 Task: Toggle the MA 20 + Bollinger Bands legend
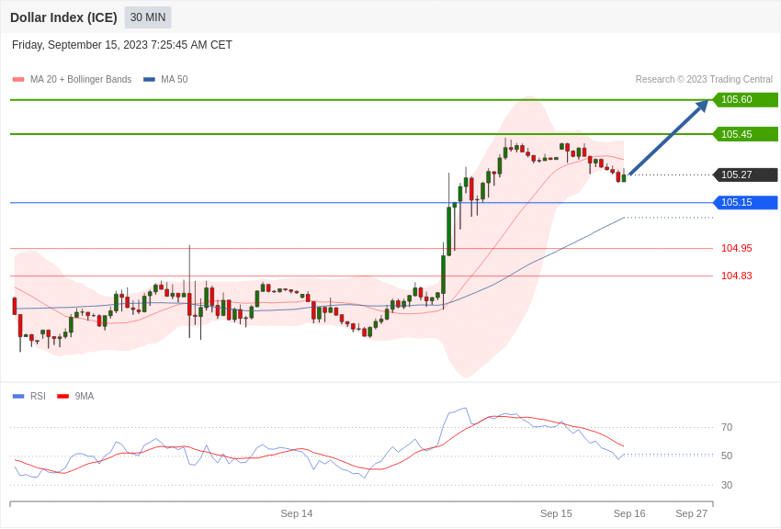click(x=73, y=79)
